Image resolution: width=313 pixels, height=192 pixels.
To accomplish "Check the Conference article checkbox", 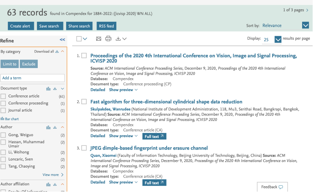I will click(x=4, y=96).
